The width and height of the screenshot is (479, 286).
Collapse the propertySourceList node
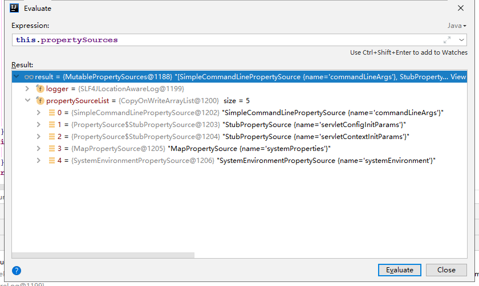[27, 100]
